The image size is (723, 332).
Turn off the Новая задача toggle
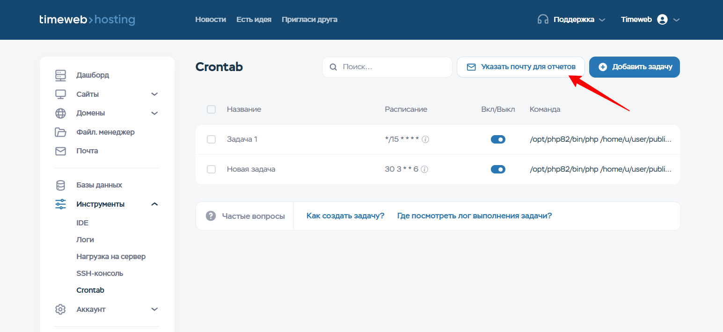pos(498,169)
